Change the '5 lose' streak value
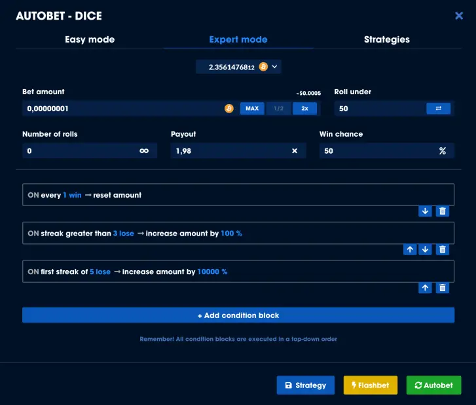This screenshot has height=405, width=476. (x=100, y=272)
